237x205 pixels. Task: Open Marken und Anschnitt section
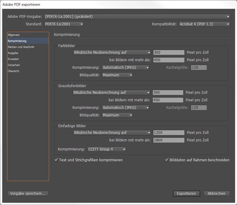pos(28,47)
